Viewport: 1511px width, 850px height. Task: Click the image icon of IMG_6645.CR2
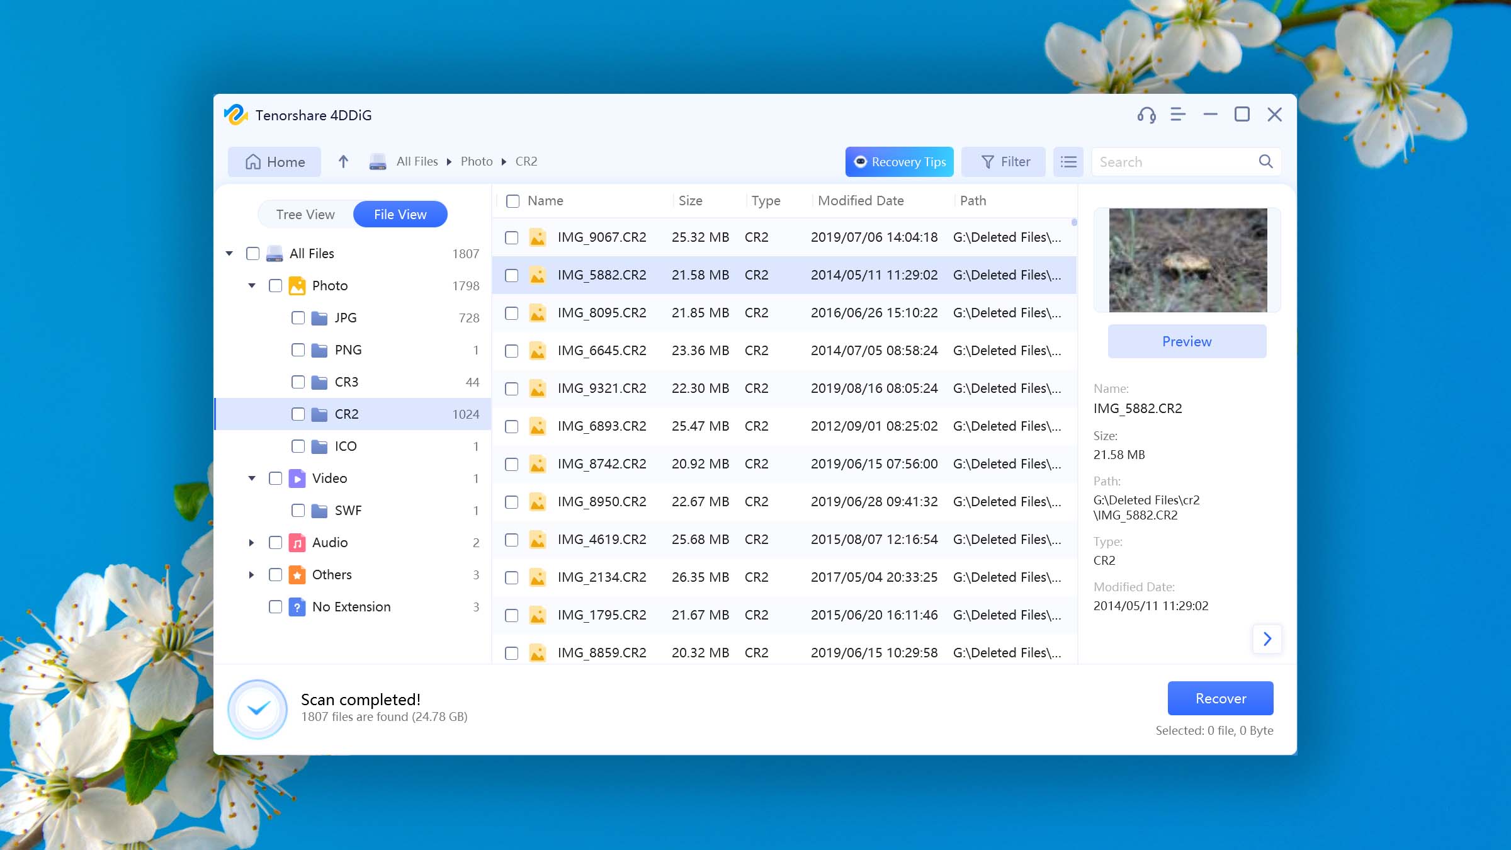click(x=538, y=351)
